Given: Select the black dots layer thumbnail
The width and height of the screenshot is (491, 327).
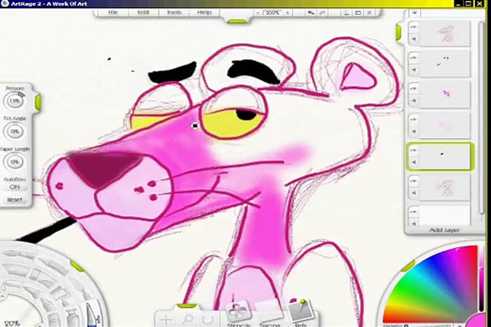Looking at the screenshot, I should [445, 64].
